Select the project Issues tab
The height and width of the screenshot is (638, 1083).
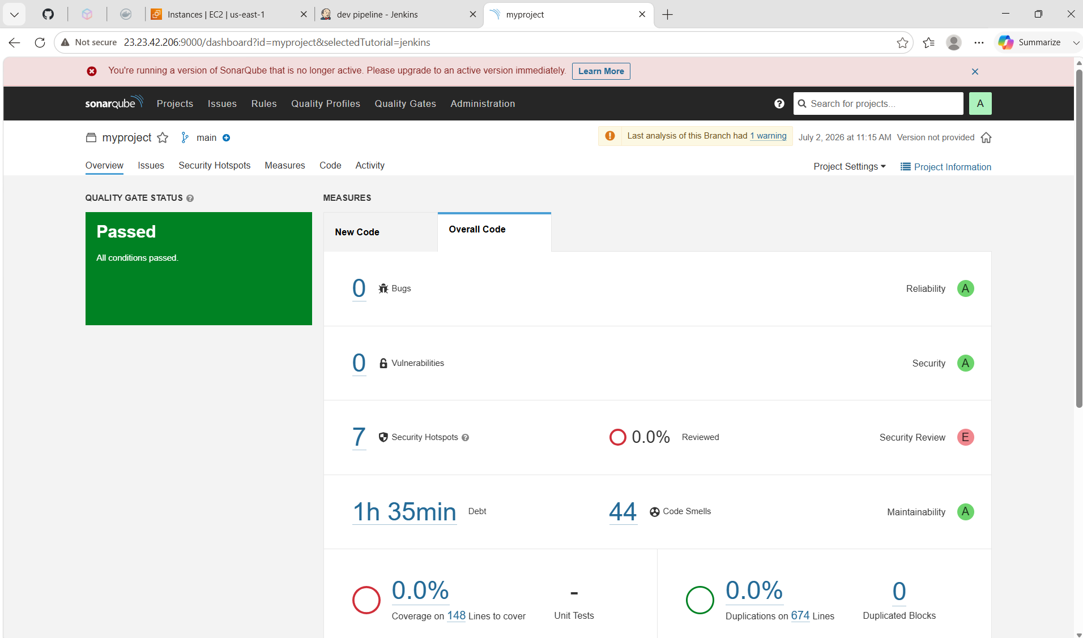[151, 165]
